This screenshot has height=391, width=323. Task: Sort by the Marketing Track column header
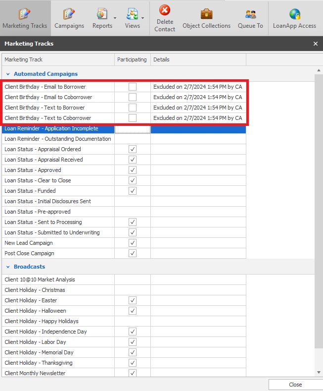58,59
